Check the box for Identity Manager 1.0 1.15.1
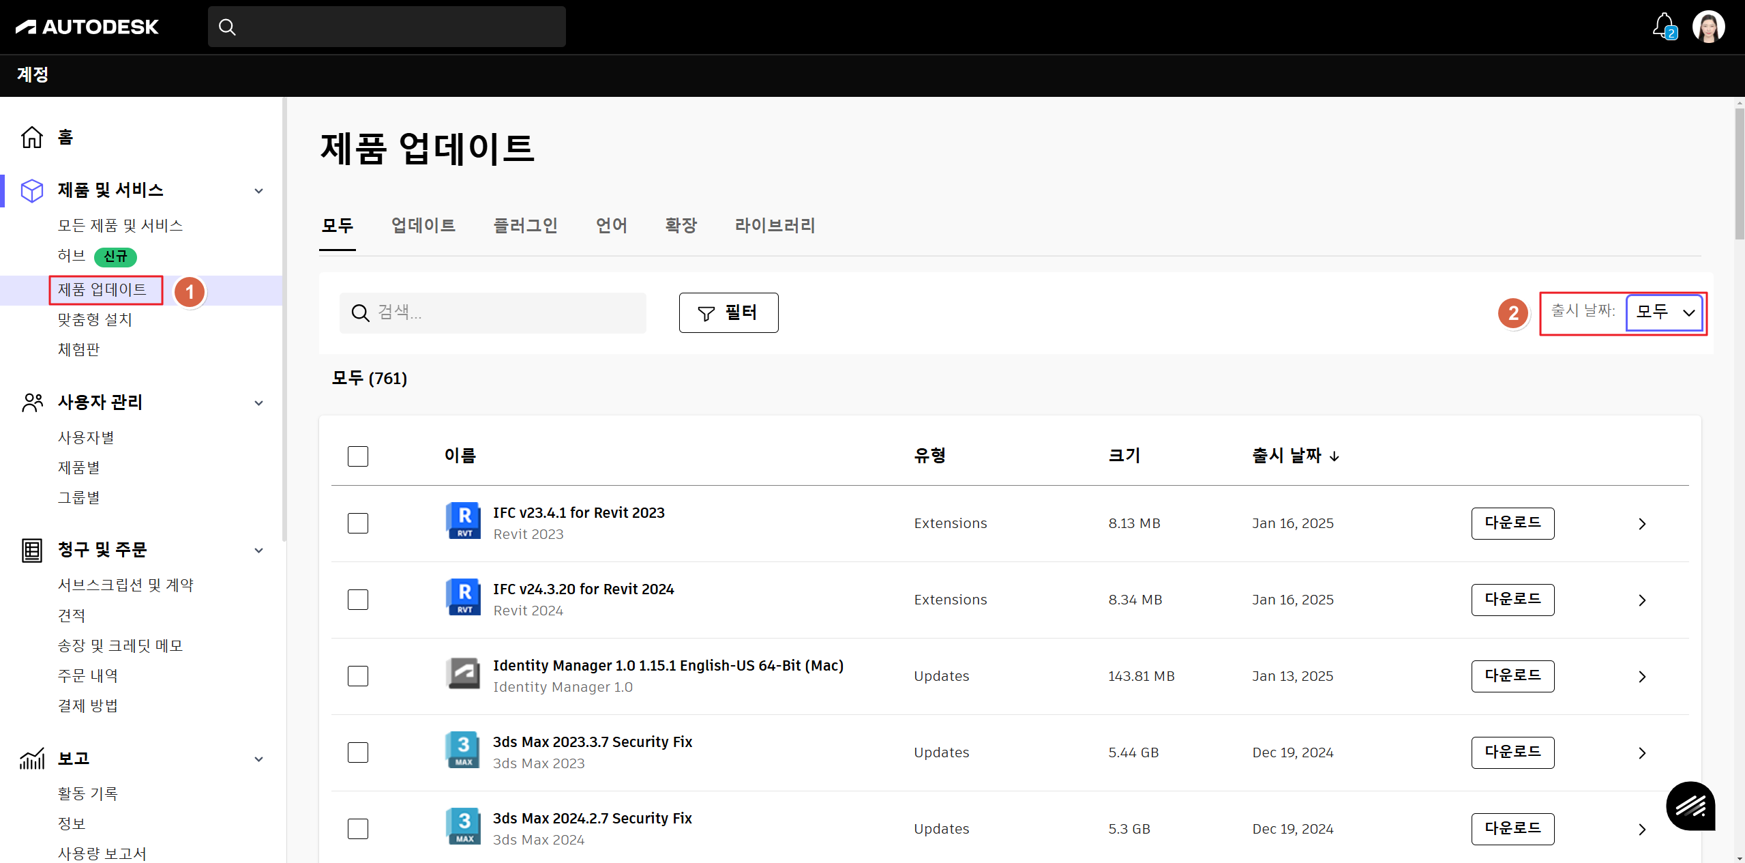 [358, 676]
